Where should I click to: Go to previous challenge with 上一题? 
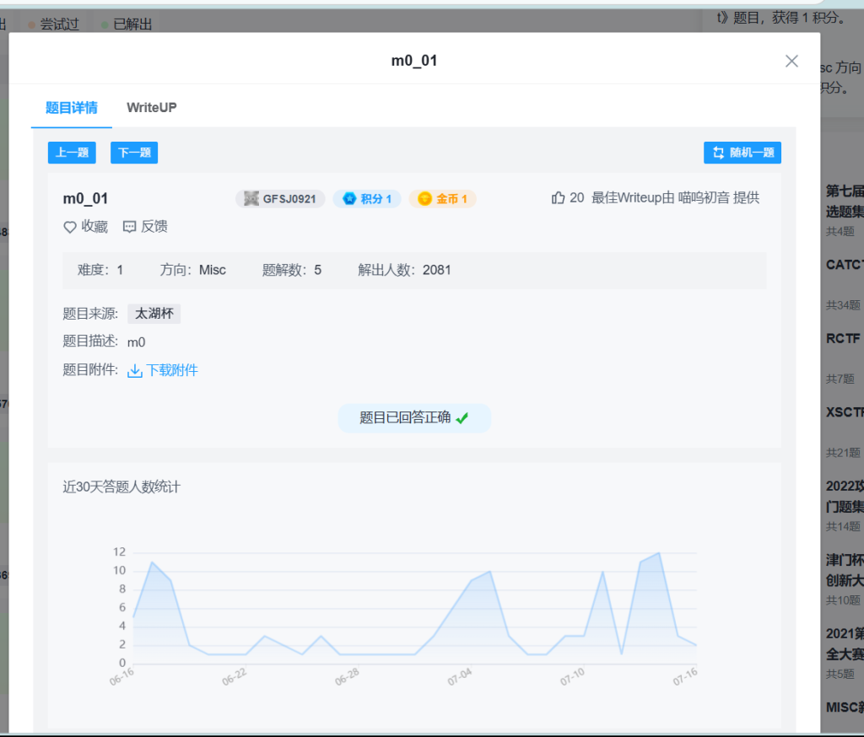72,153
